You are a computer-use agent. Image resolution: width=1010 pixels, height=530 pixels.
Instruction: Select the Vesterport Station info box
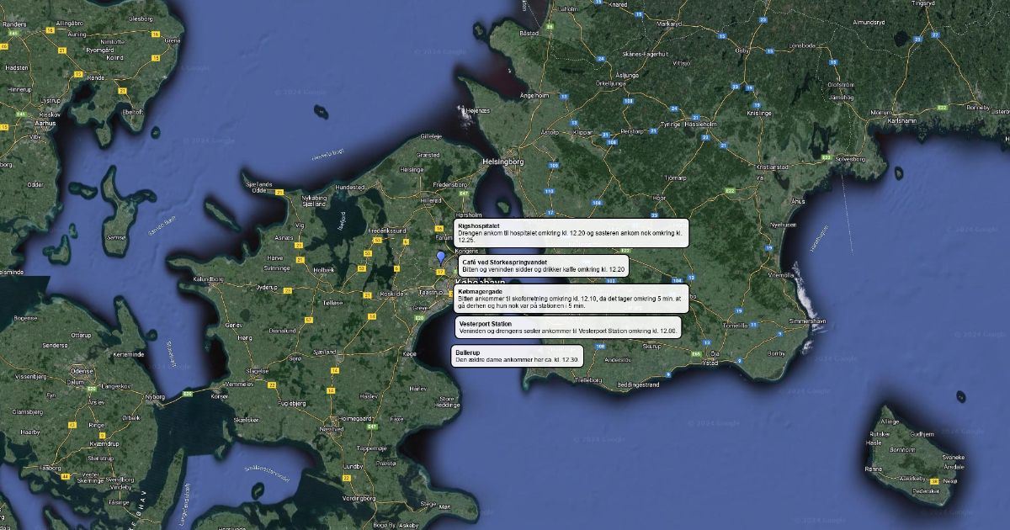pos(567,327)
